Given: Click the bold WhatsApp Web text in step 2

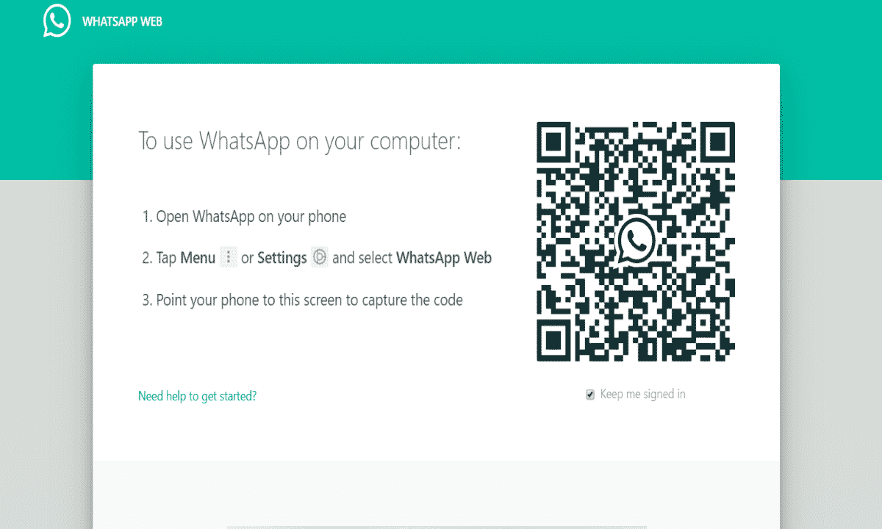Looking at the screenshot, I should click(444, 258).
